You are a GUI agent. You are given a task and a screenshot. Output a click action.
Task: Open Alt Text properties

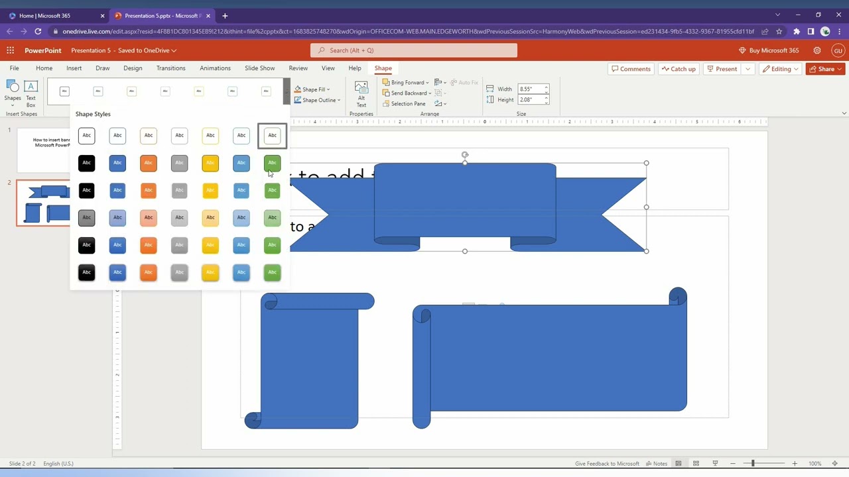[361, 94]
